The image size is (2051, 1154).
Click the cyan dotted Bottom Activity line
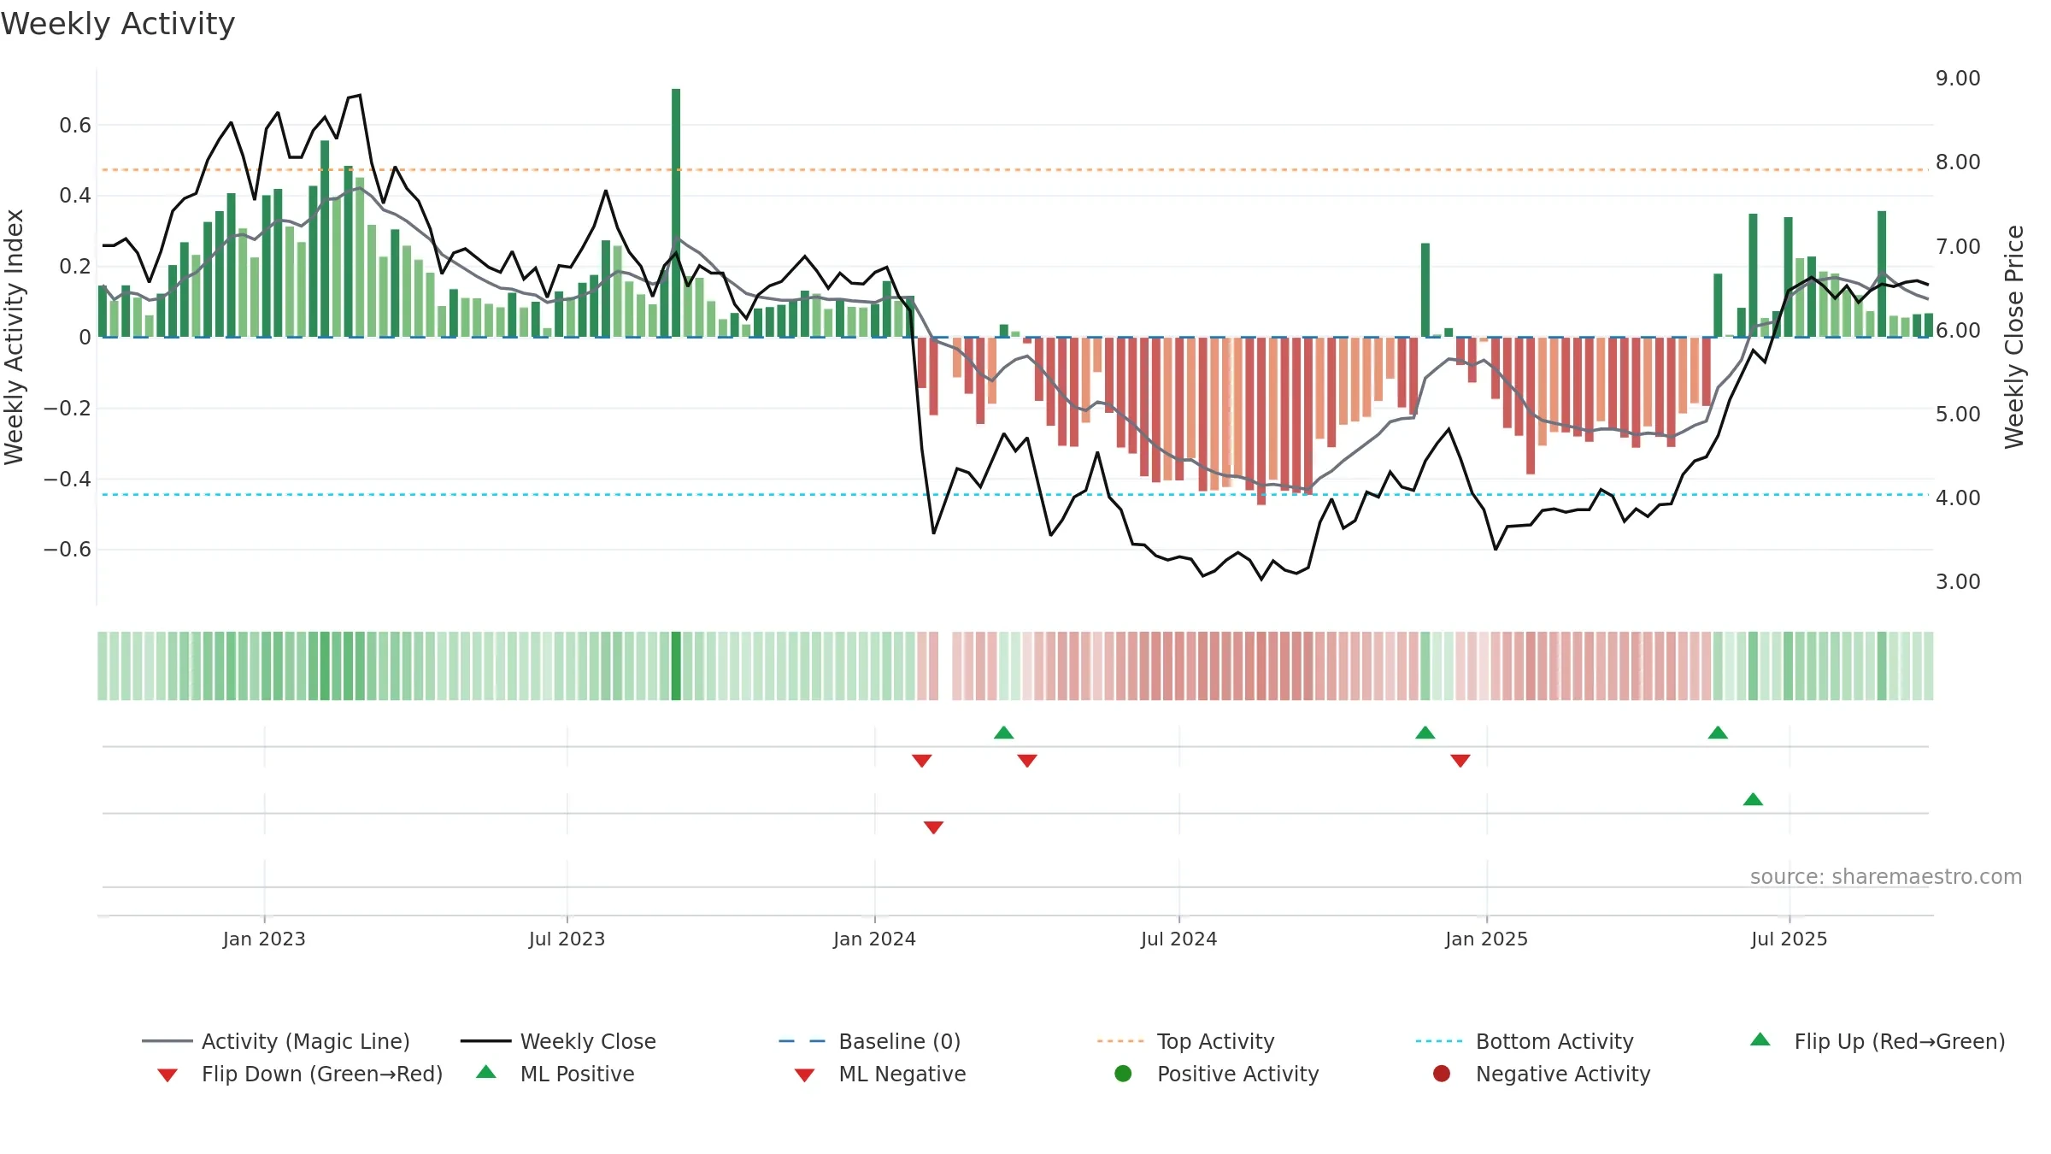(1015, 495)
